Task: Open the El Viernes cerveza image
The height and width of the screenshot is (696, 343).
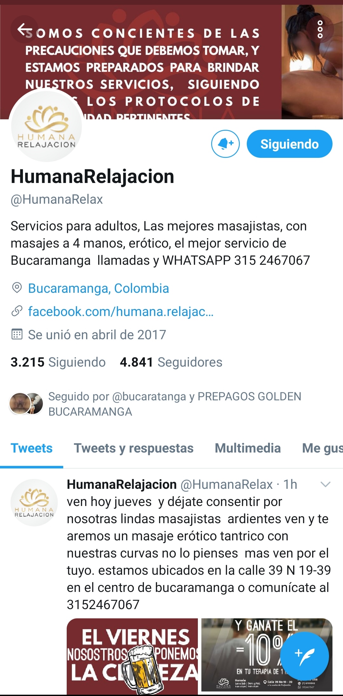Action: coord(132,656)
